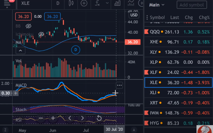The image size is (213, 133).
Task: Toggle the red flag on HYG row
Action: (x=146, y=123)
